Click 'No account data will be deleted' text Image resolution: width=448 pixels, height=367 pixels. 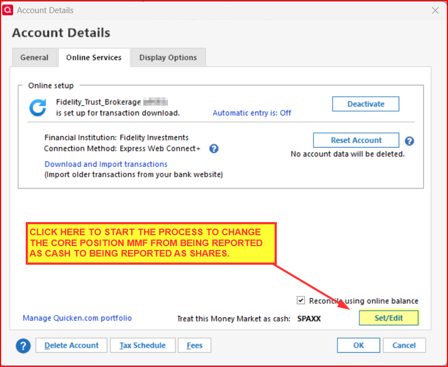pos(348,154)
